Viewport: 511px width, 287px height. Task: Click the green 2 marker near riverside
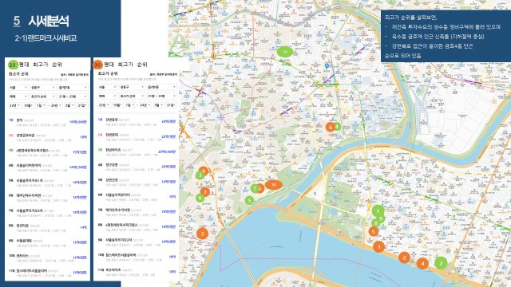click(441, 263)
